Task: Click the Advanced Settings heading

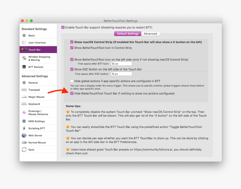Action: point(35,76)
